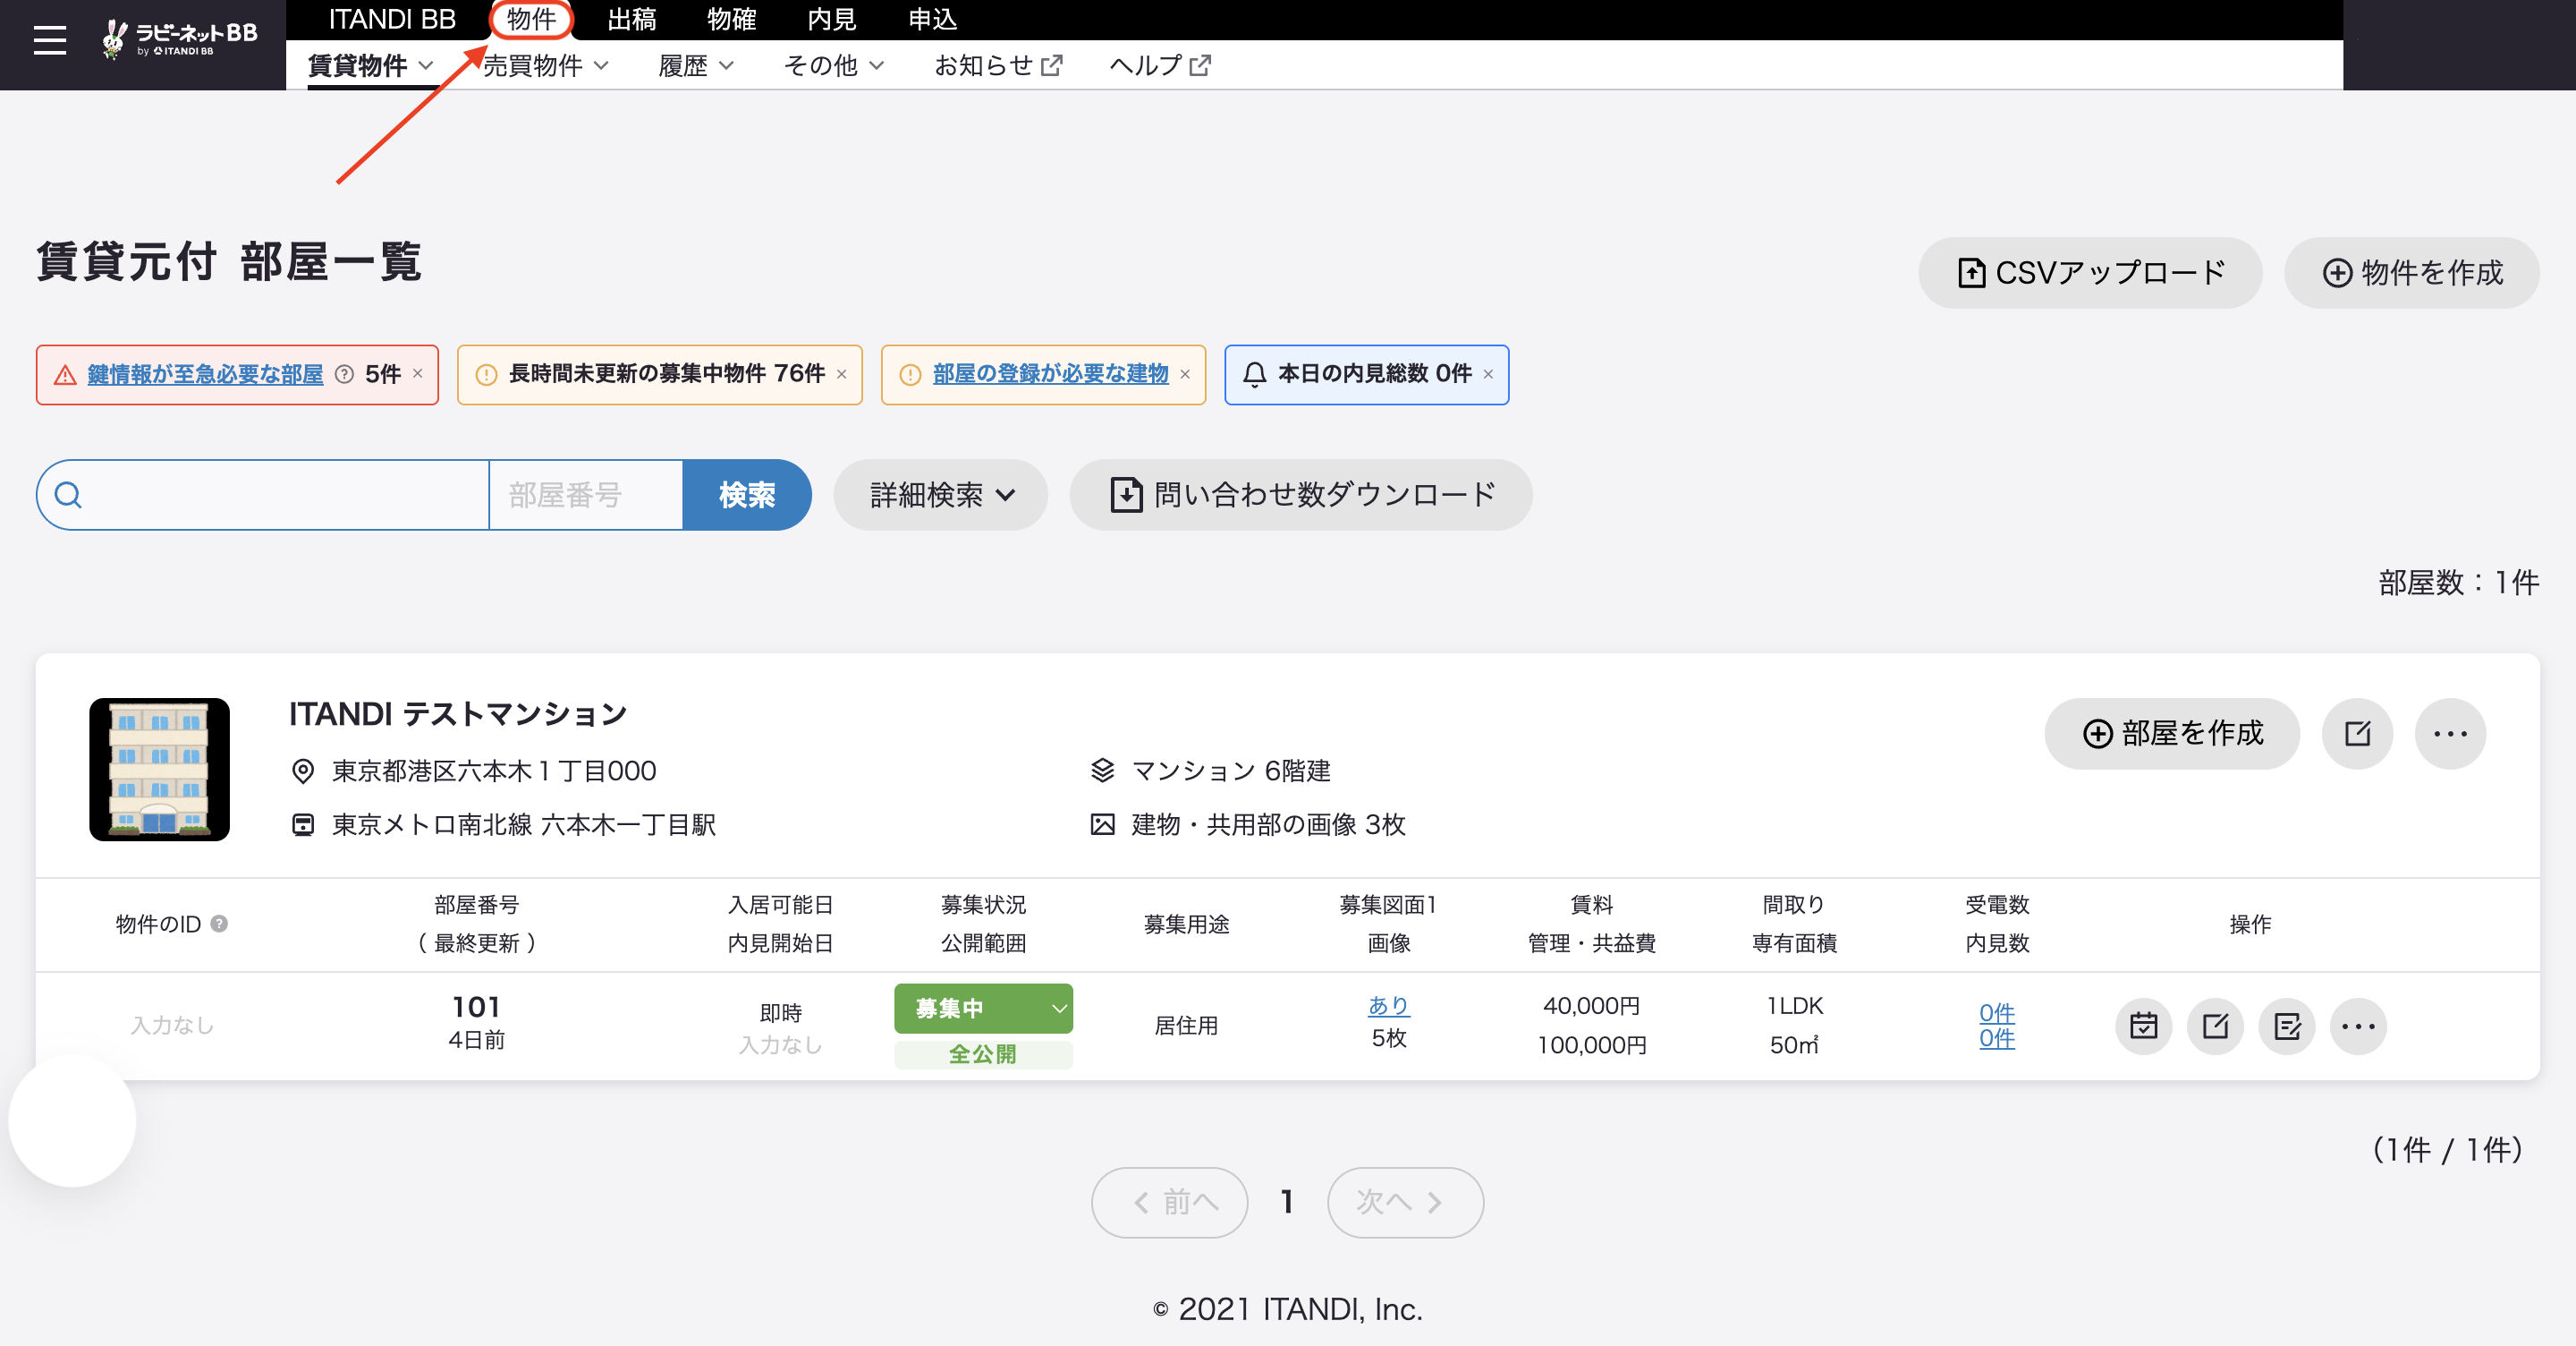Click the bell icon in 本日の内見総数 badge
The width and height of the screenshot is (2576, 1346).
point(1254,374)
